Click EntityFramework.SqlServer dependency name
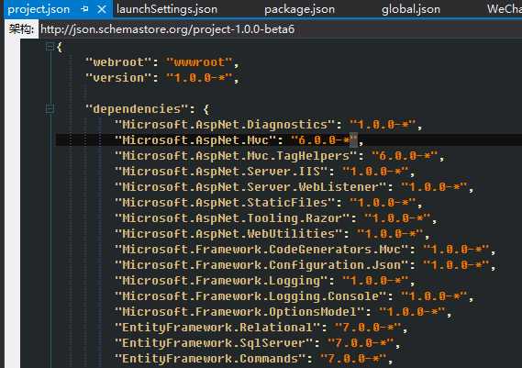This screenshot has width=522, height=368. 214,344
